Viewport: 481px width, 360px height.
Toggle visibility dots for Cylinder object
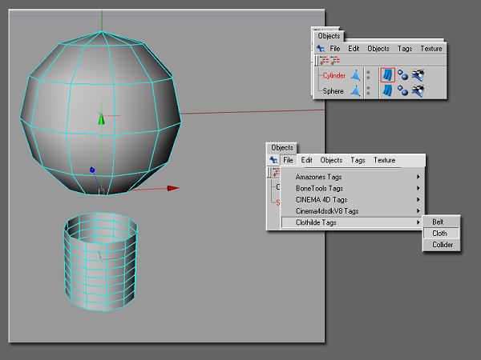[x=369, y=75]
